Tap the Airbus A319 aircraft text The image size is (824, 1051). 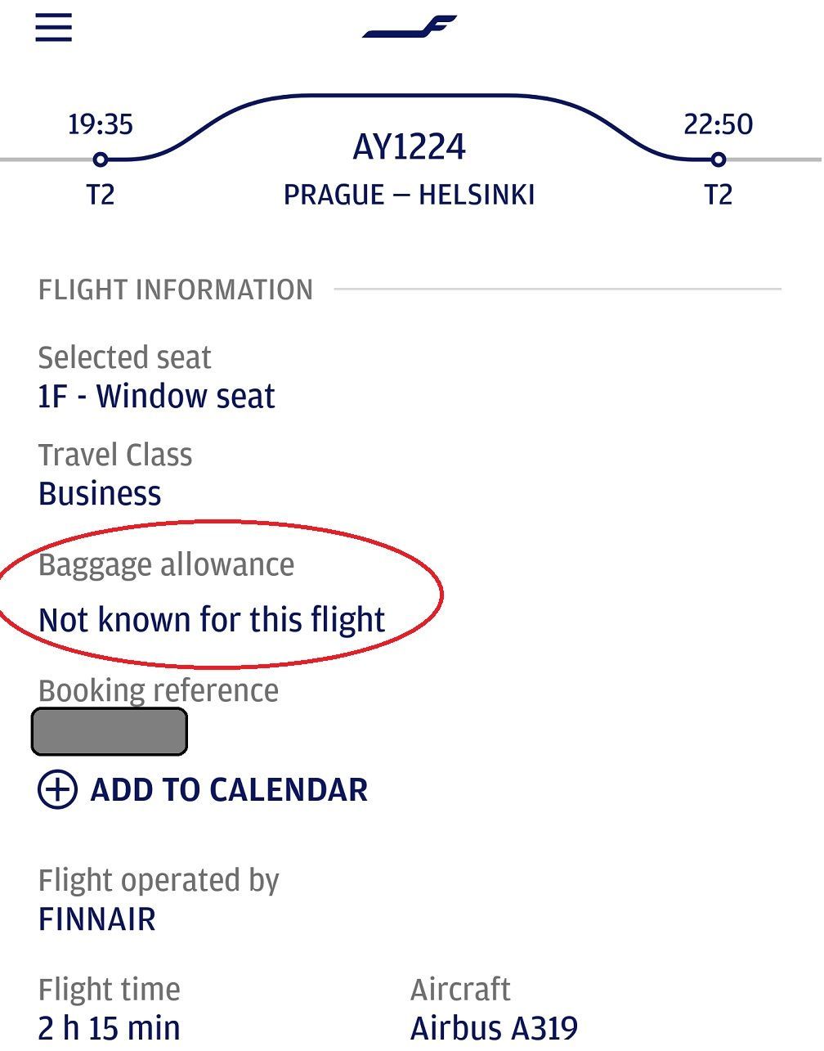(495, 1028)
